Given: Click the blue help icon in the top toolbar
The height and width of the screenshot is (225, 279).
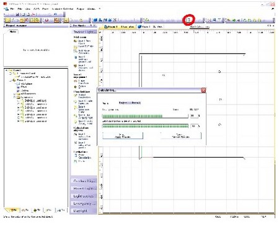Looking at the screenshot, I should [55, 14].
